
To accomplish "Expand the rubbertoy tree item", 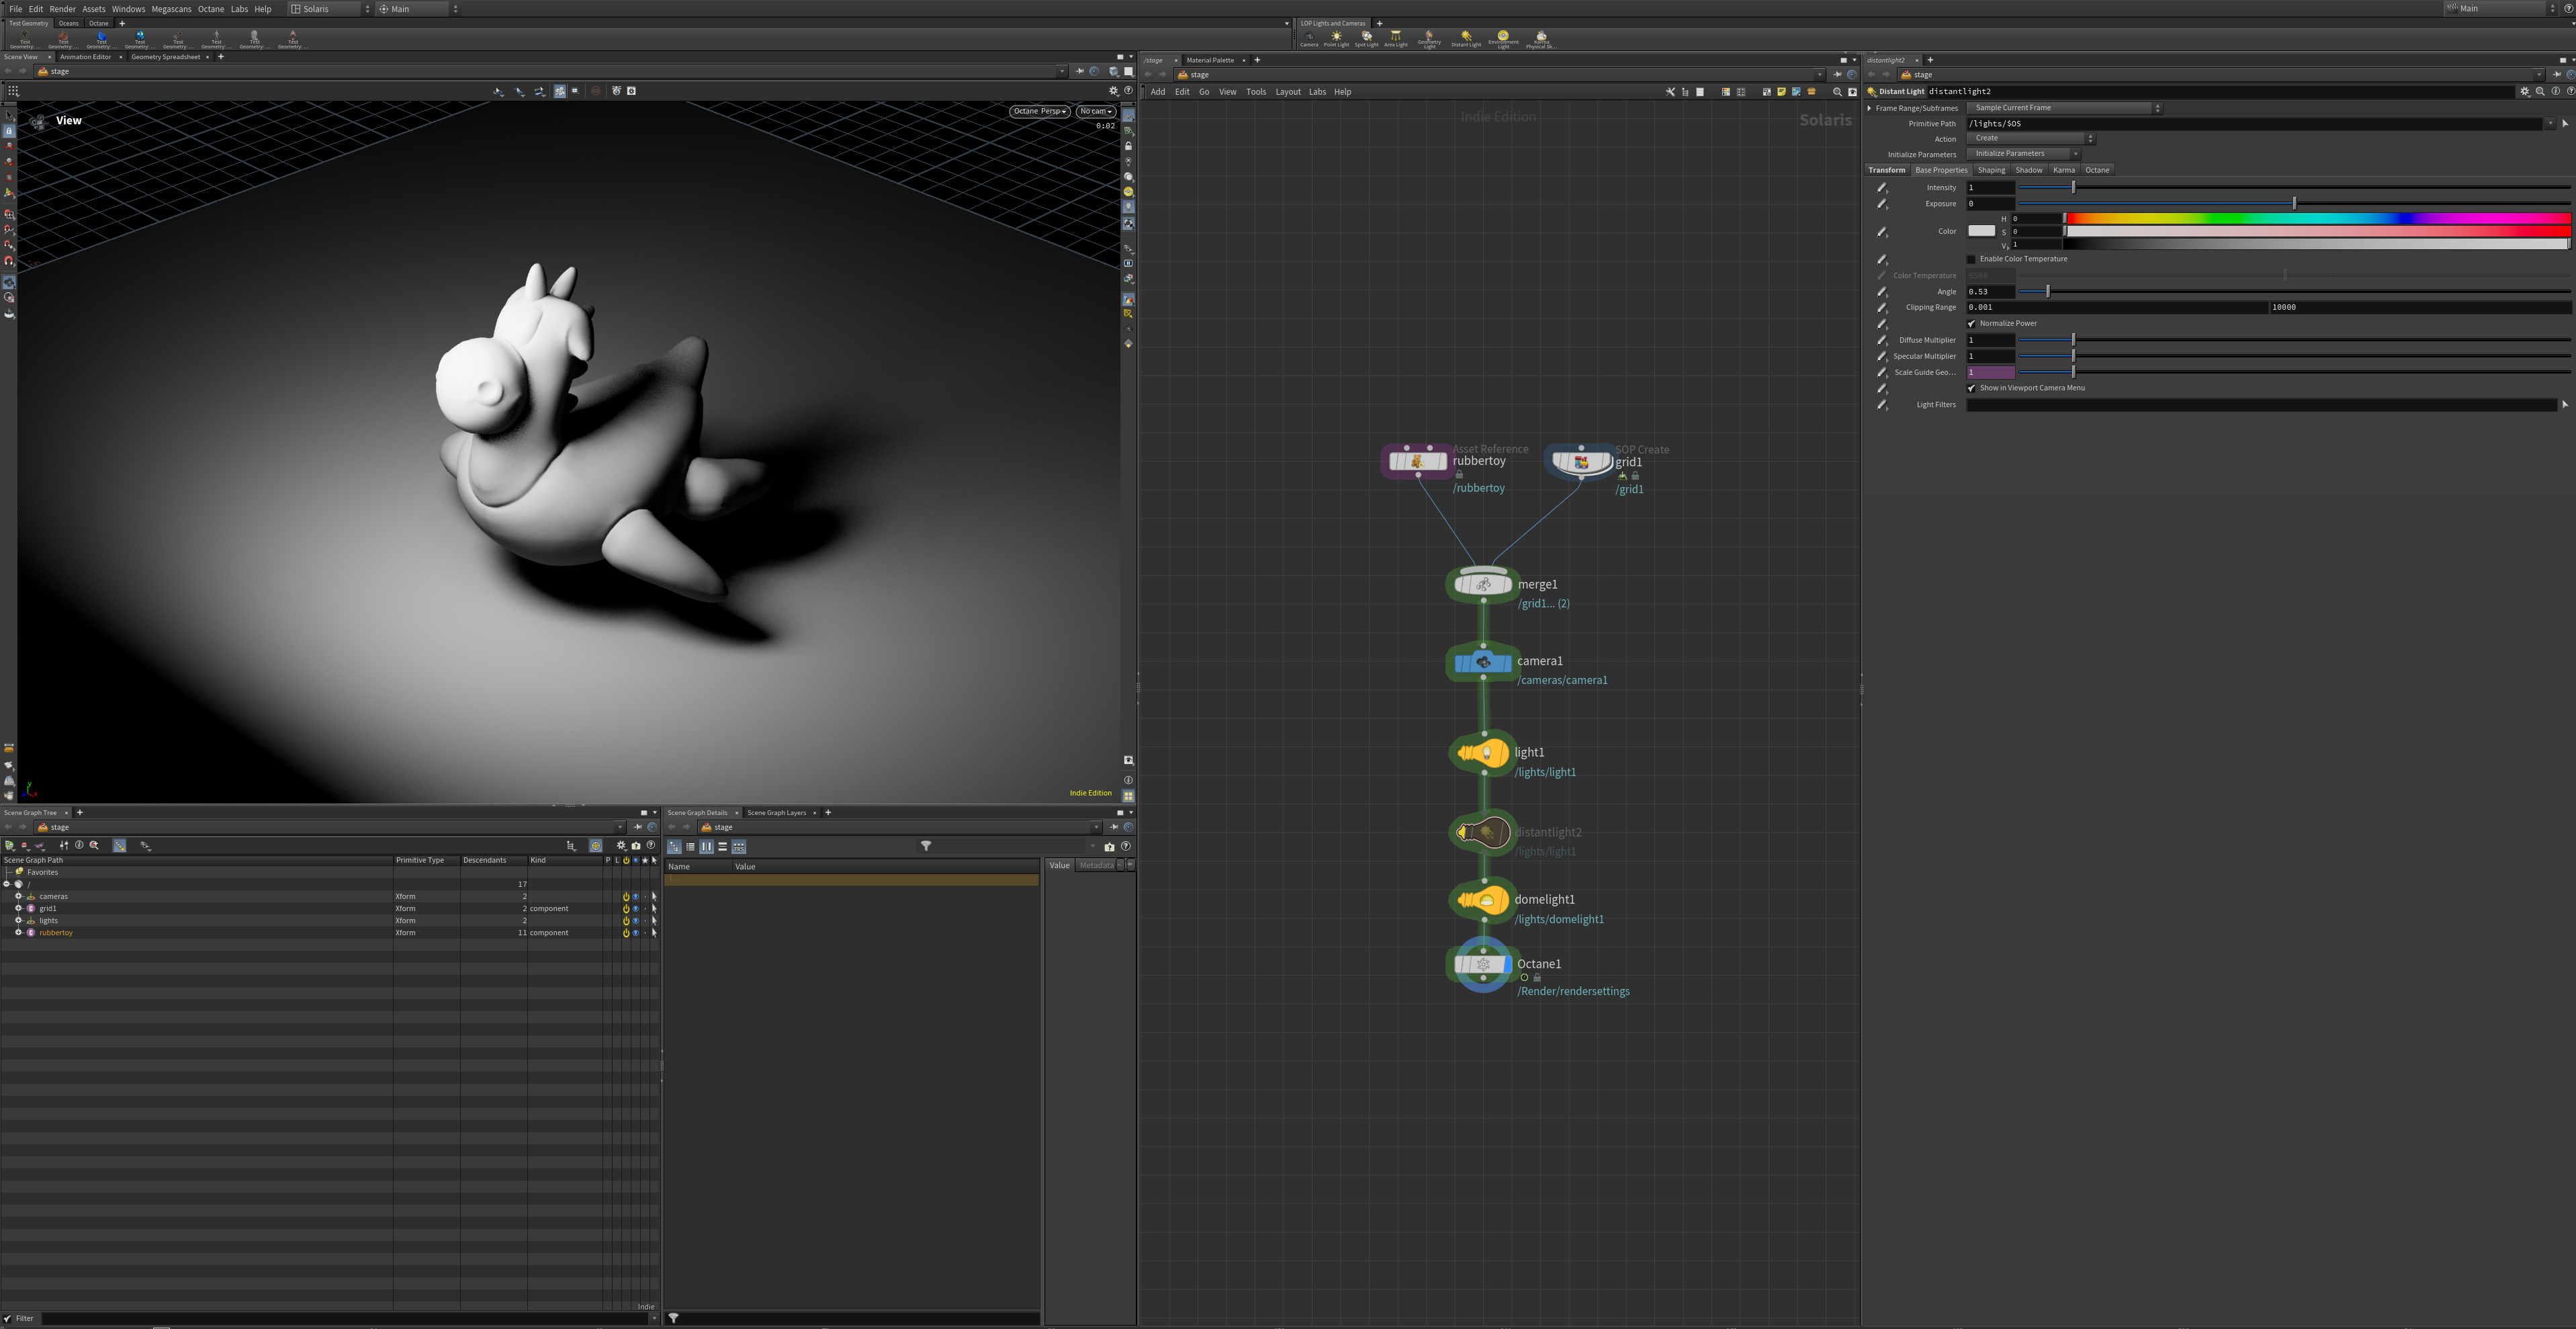I will pos(18,933).
